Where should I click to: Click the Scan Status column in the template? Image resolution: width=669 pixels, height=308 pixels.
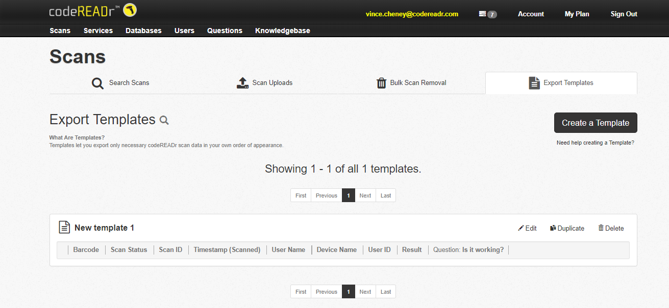(x=129, y=250)
